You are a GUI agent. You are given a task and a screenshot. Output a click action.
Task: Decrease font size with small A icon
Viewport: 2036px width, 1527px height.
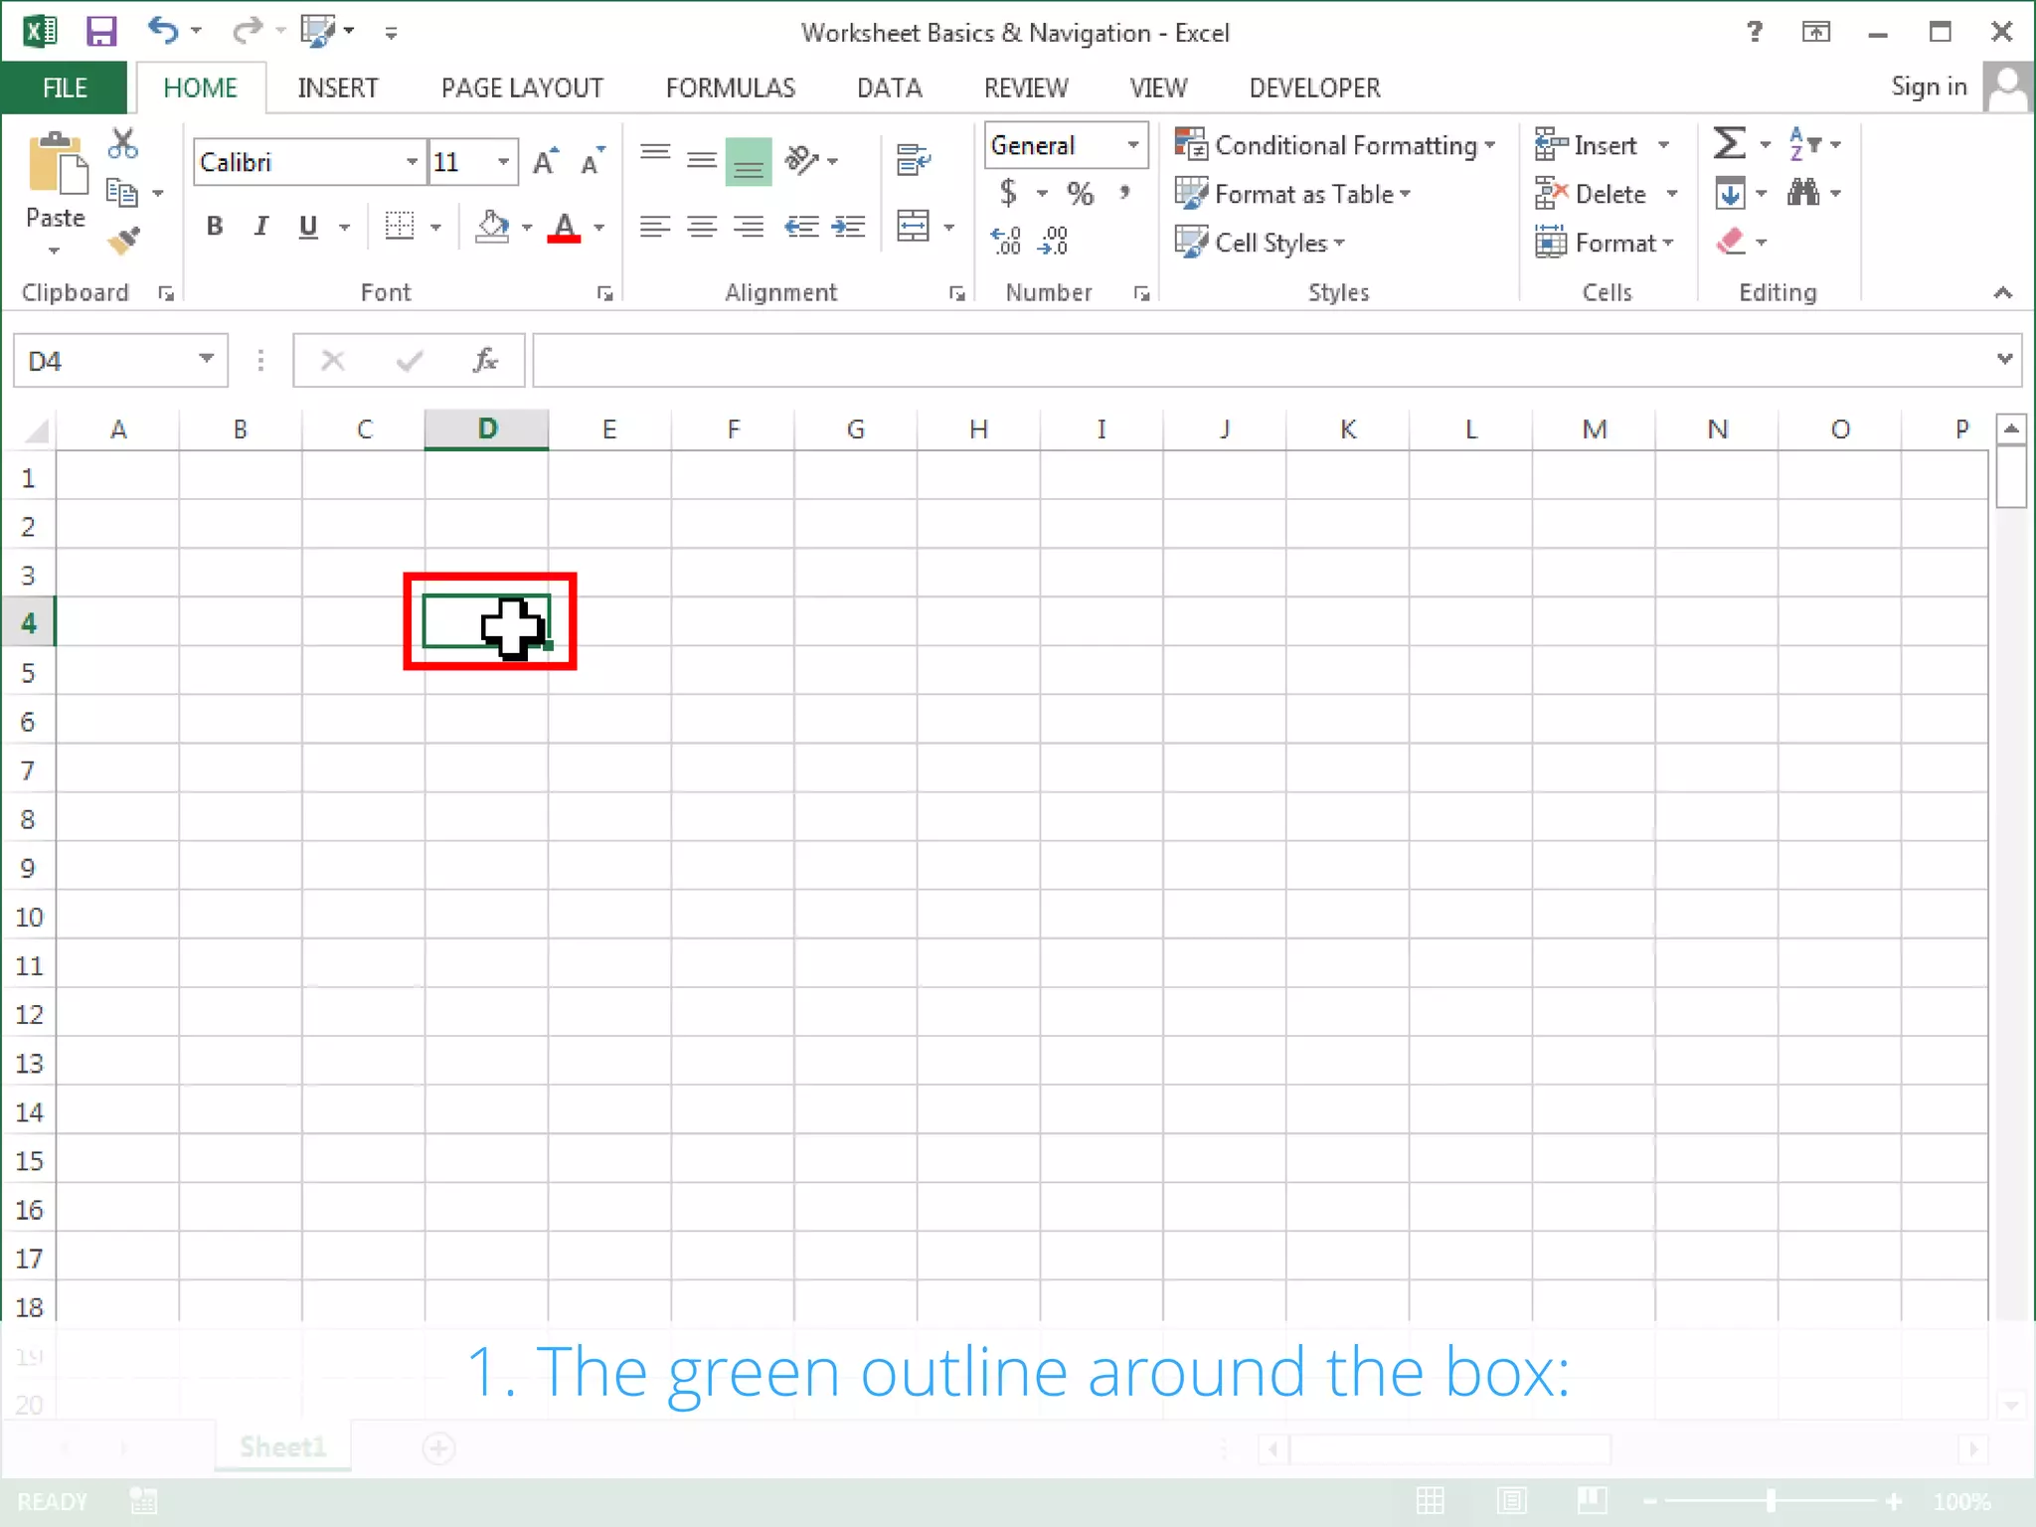click(593, 161)
